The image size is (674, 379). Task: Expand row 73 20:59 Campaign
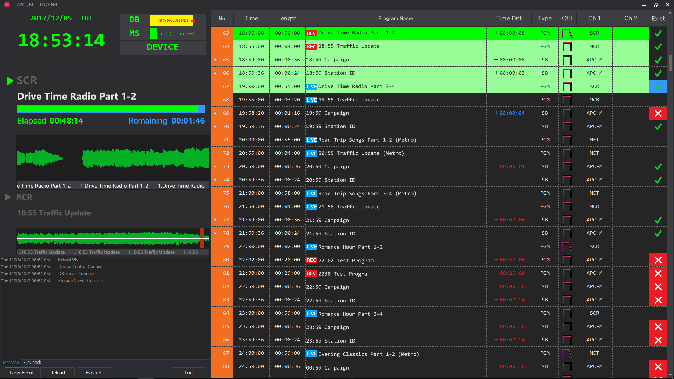pyautogui.click(x=215, y=167)
